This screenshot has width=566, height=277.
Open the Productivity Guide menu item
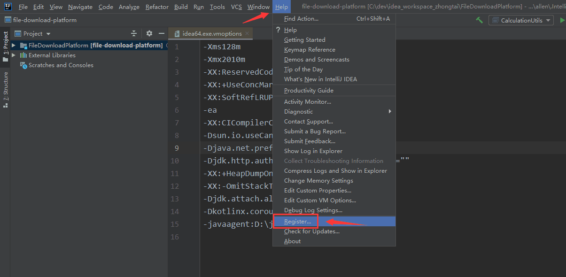point(334,91)
